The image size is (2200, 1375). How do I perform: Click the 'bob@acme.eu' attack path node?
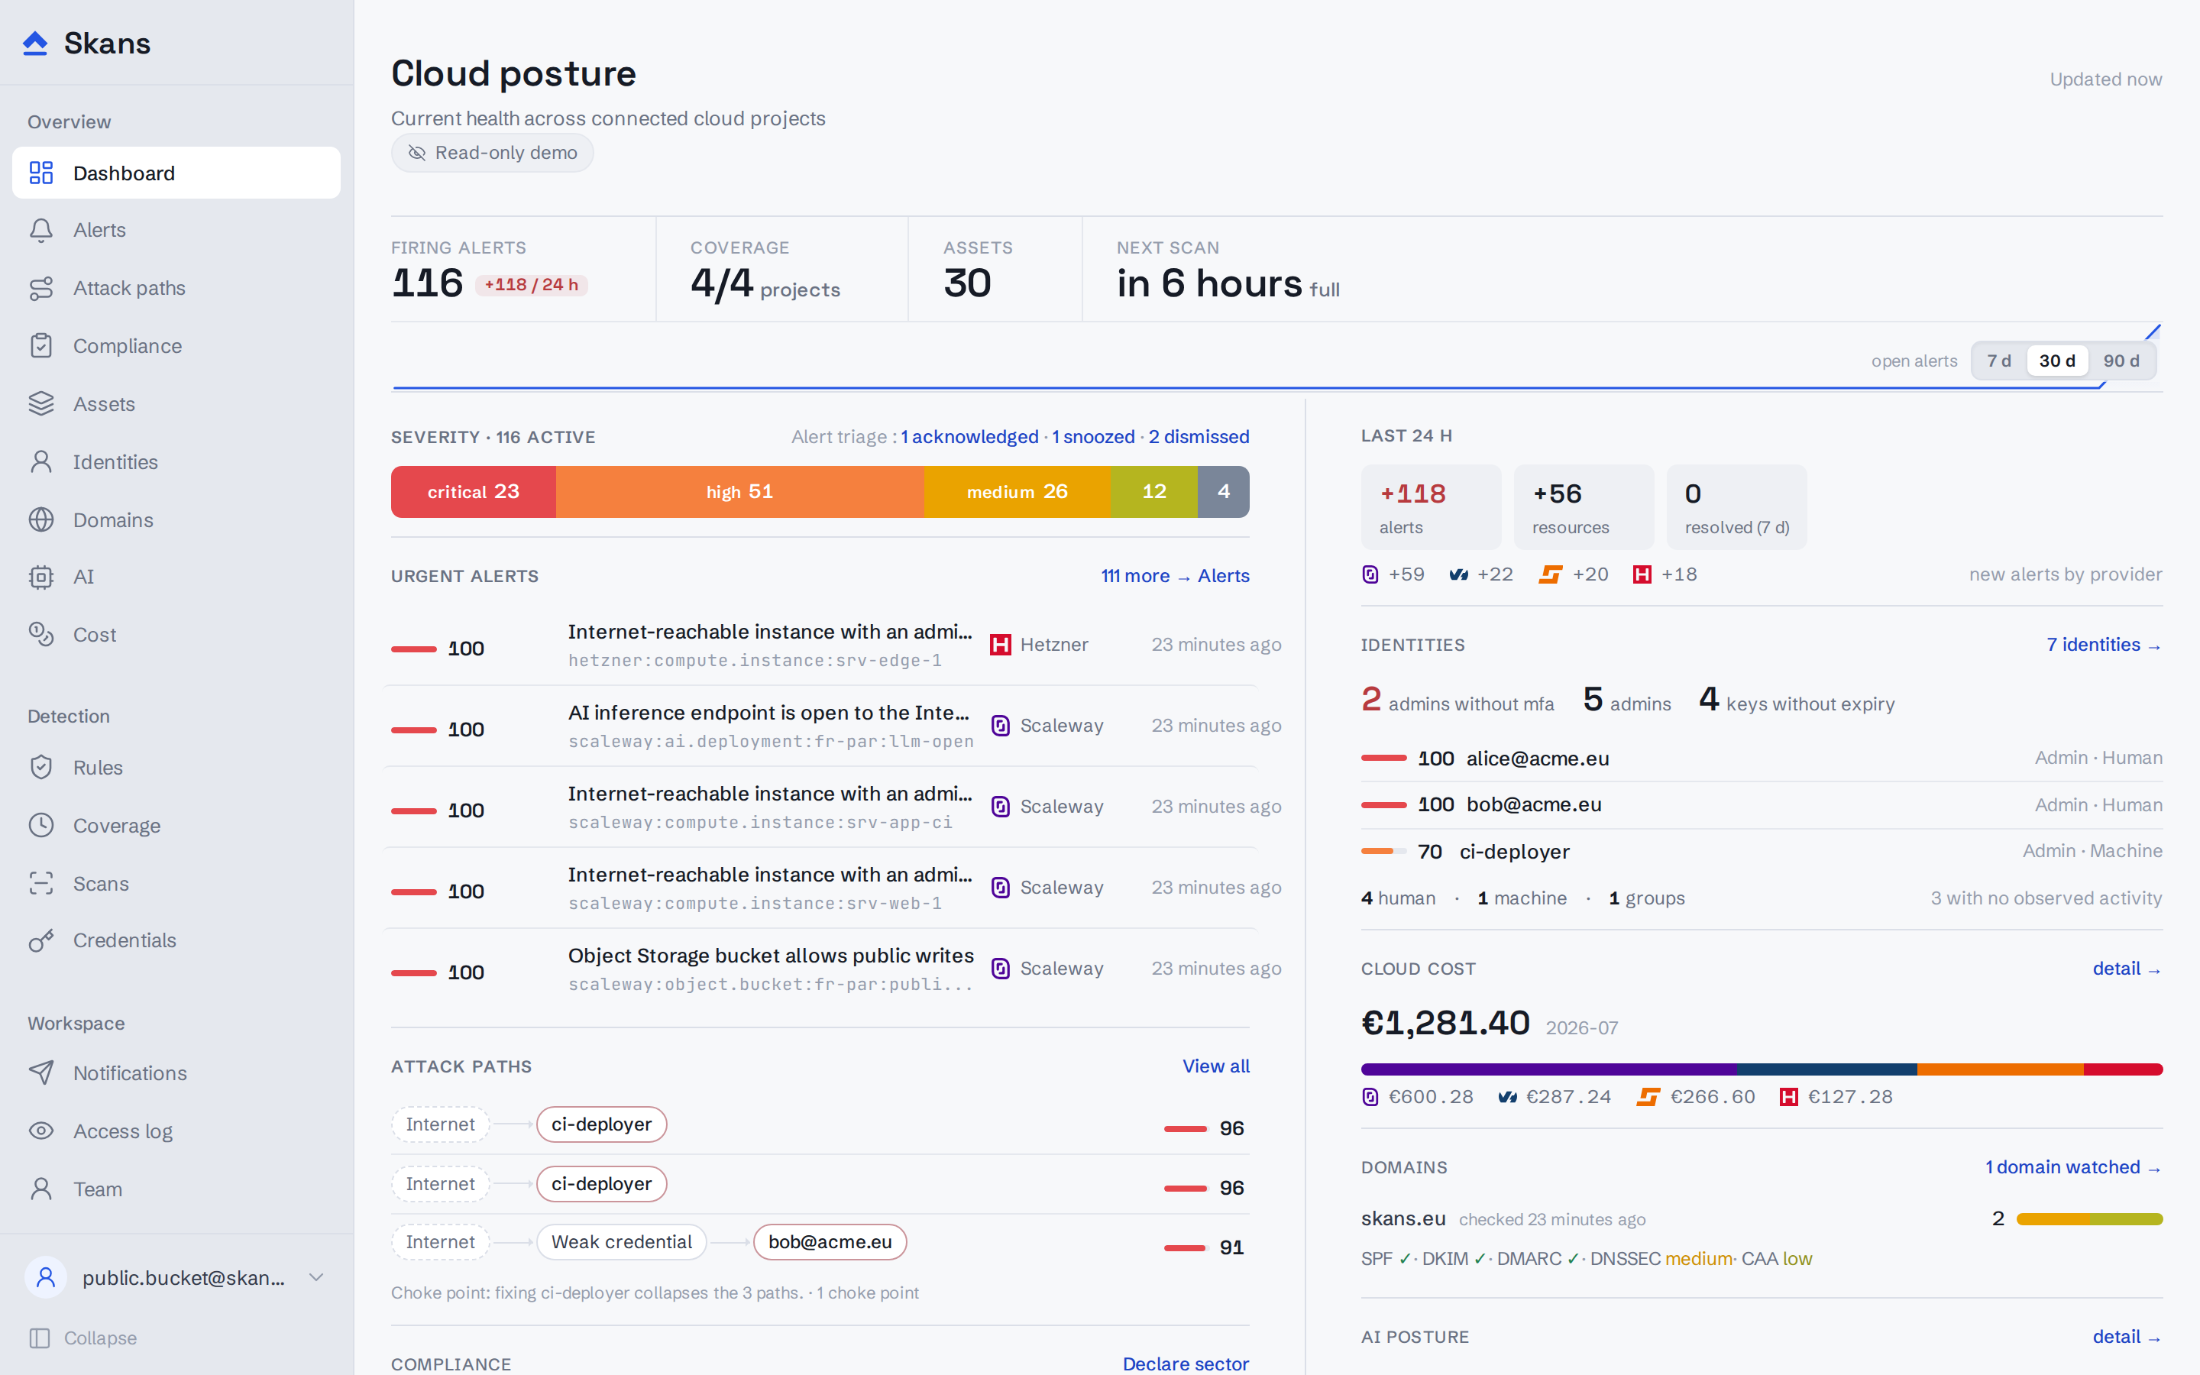[830, 1242]
